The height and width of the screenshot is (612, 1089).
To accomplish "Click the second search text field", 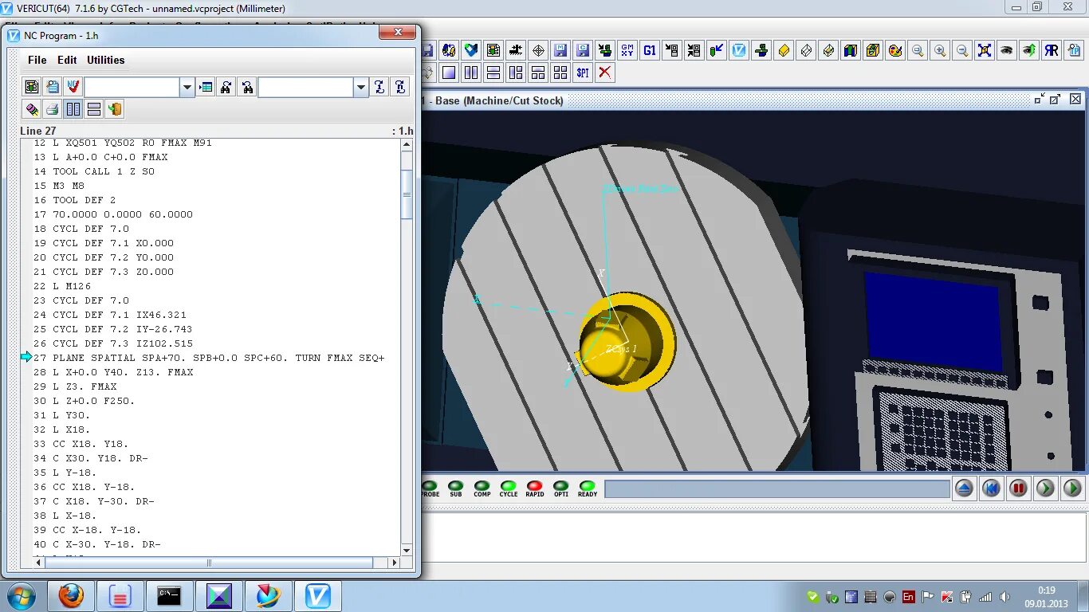I will tap(306, 88).
